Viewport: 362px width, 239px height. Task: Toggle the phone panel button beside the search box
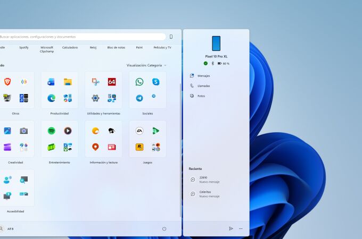(171, 37)
